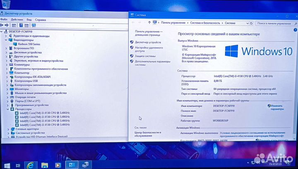The image size is (298, 169).
Task: Click the network icon in system tray
Action: coord(253,163)
